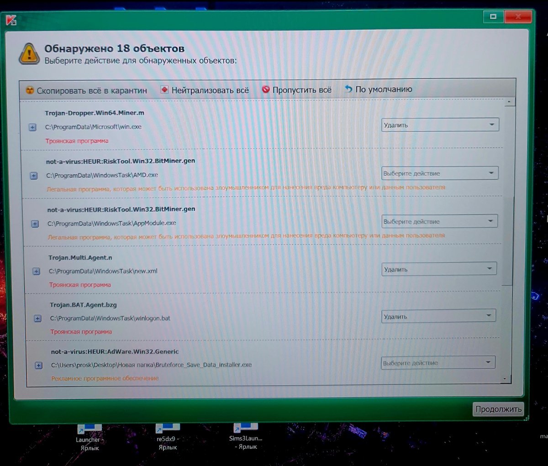548x466 pixels.
Task: Click Trojan.BAT.Agent.bzg title text
Action: tap(84, 304)
